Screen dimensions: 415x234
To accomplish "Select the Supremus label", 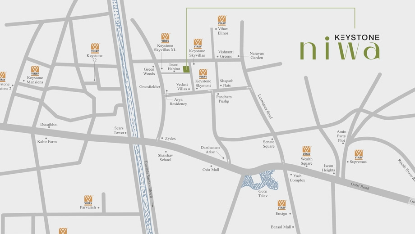I will 358,162.
